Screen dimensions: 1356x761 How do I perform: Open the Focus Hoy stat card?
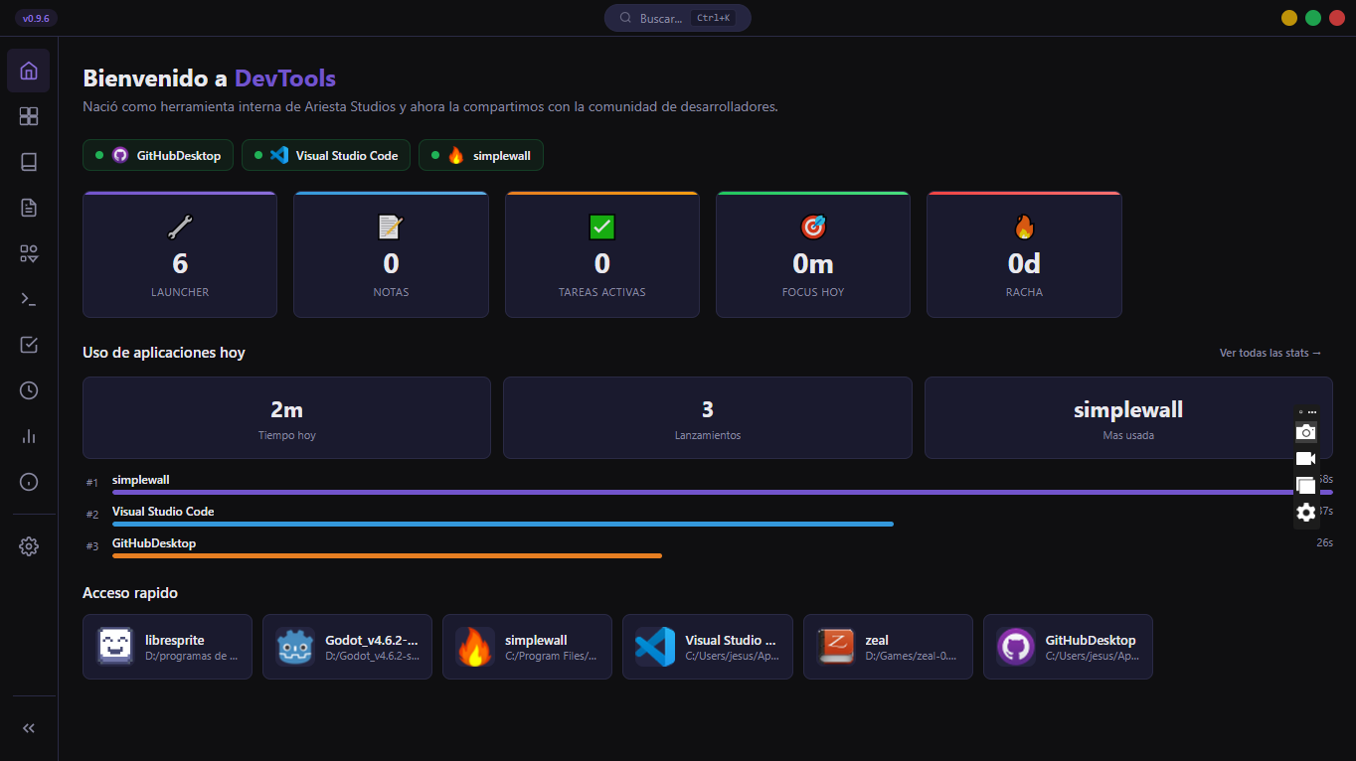click(813, 254)
